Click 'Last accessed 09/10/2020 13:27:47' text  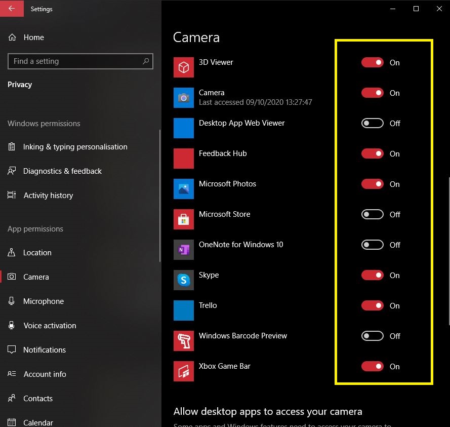pyautogui.click(x=256, y=102)
